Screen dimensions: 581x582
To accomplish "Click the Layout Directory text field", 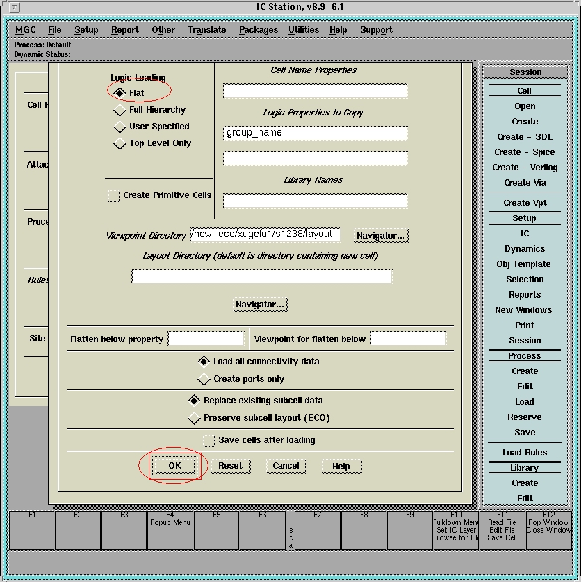I will 261,277.
